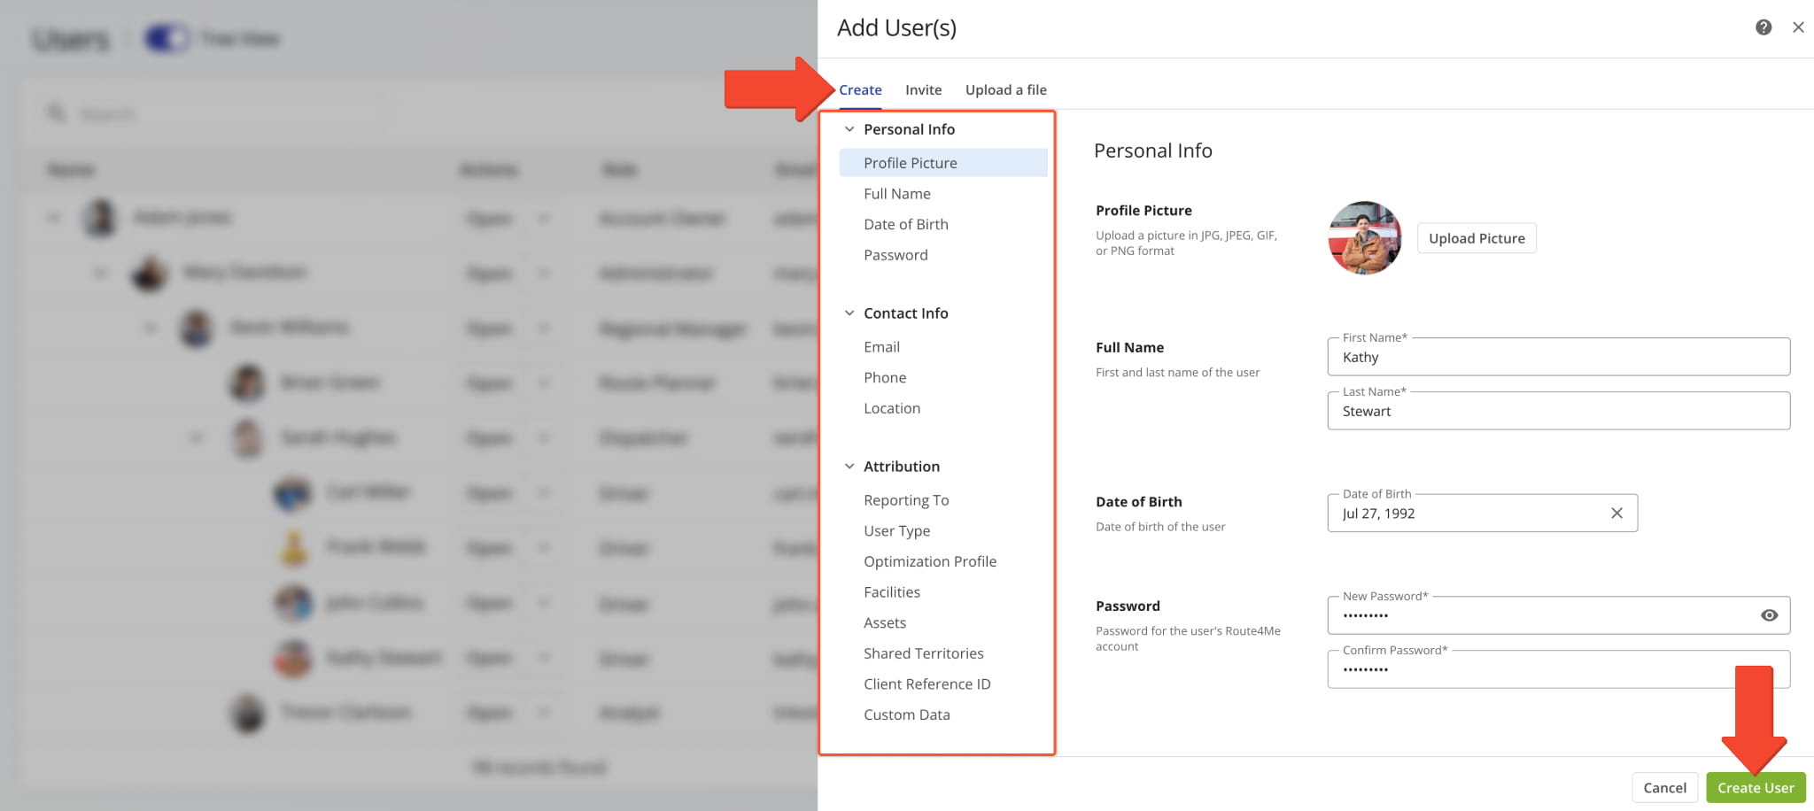Collapse the Attribution section
This screenshot has height=811, width=1814.
pyautogui.click(x=849, y=467)
